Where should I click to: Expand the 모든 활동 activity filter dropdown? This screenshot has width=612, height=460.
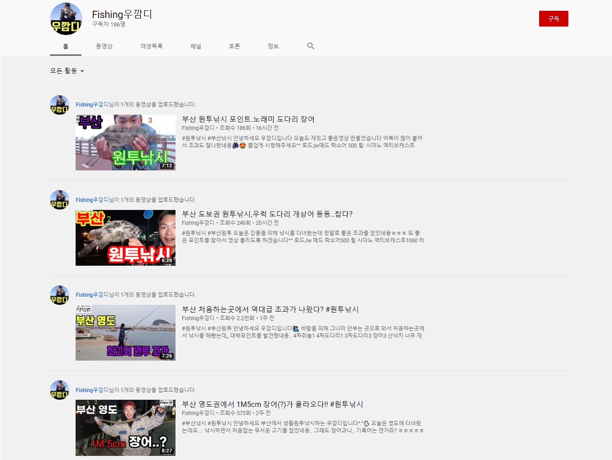67,71
